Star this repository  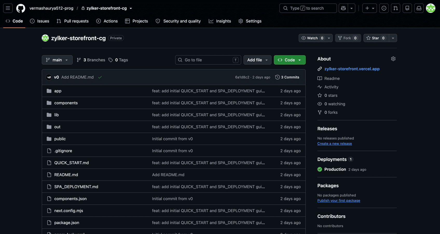376,38
